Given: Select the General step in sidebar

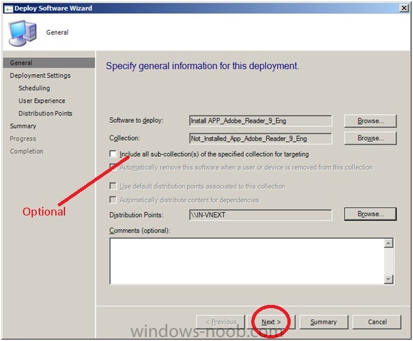Looking at the screenshot, I should [49, 63].
